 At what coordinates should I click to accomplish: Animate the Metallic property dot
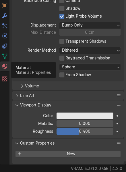117,124
